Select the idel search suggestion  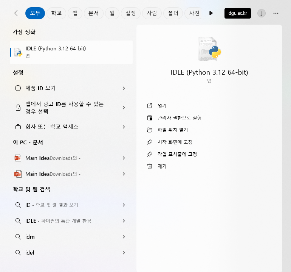71,253
